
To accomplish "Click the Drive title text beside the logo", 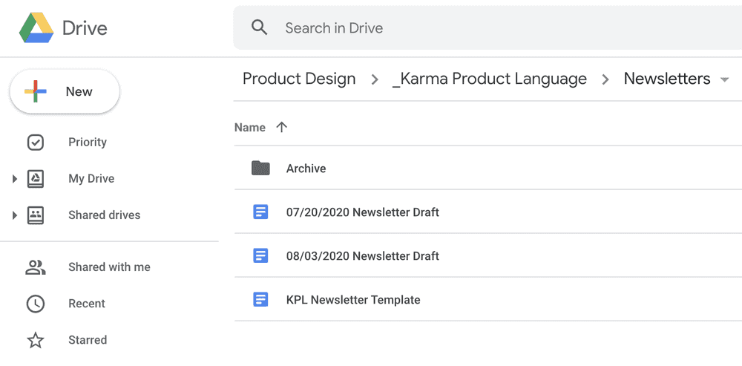I will 85,28.
